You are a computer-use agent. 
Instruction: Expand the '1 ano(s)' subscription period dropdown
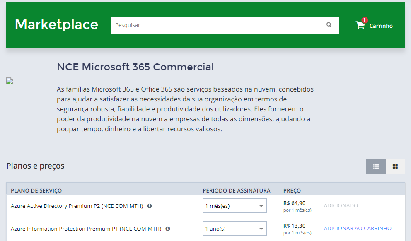[x=235, y=229]
